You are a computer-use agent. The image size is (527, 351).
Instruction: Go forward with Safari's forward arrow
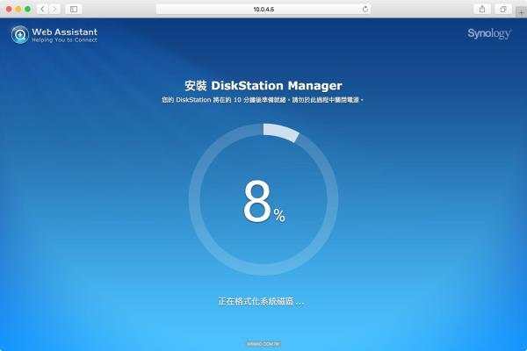pyautogui.click(x=54, y=9)
